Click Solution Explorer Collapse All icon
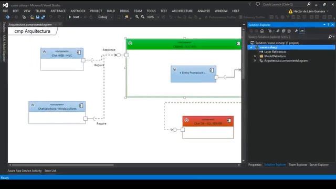336x189 pixels. click(283, 31)
